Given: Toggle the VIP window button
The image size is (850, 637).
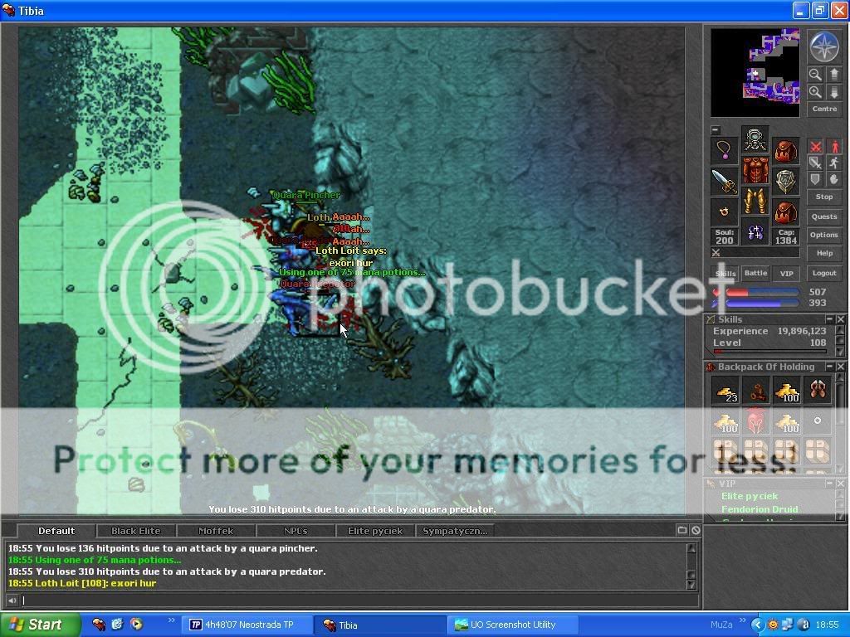Looking at the screenshot, I should pyautogui.click(x=786, y=274).
